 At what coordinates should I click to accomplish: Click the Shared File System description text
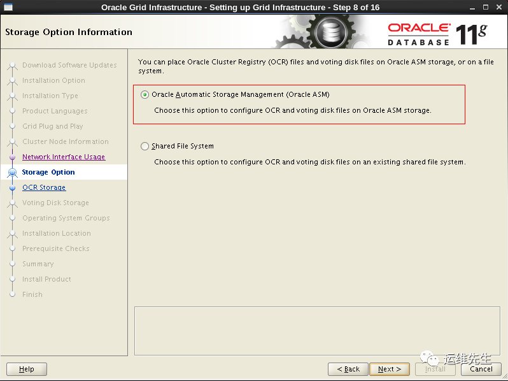pos(310,162)
